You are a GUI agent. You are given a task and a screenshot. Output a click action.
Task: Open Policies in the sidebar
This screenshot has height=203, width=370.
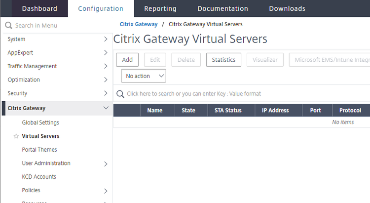[31, 190]
